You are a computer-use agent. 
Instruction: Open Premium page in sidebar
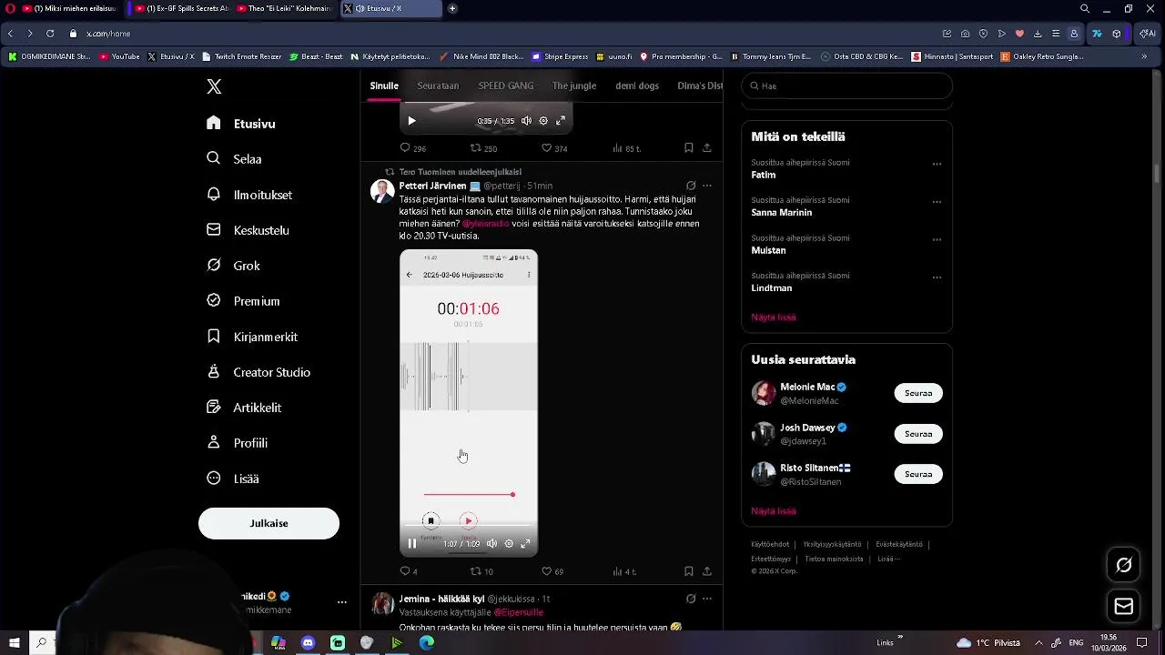click(243, 301)
